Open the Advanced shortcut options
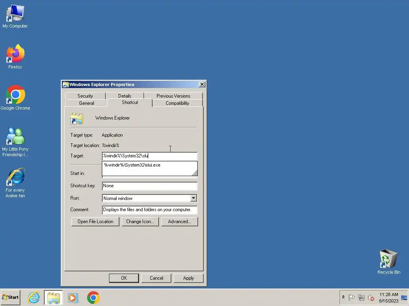The width and height of the screenshot is (409, 306). click(179, 222)
